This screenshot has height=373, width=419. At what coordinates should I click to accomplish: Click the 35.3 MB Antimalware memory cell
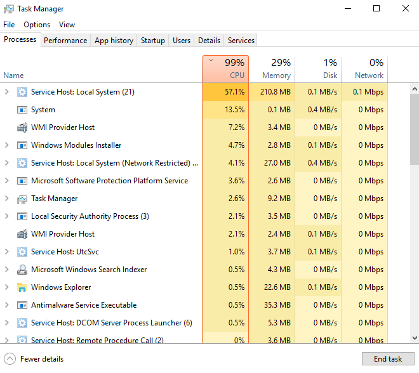(x=272, y=305)
